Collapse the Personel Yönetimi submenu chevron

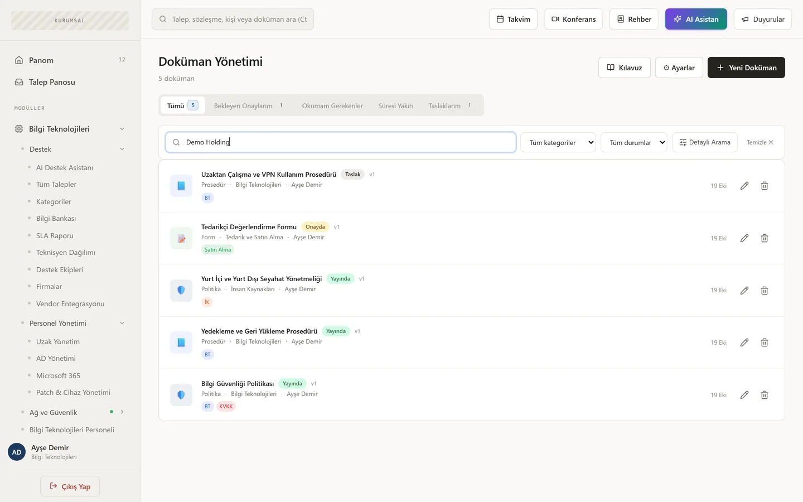(122, 323)
